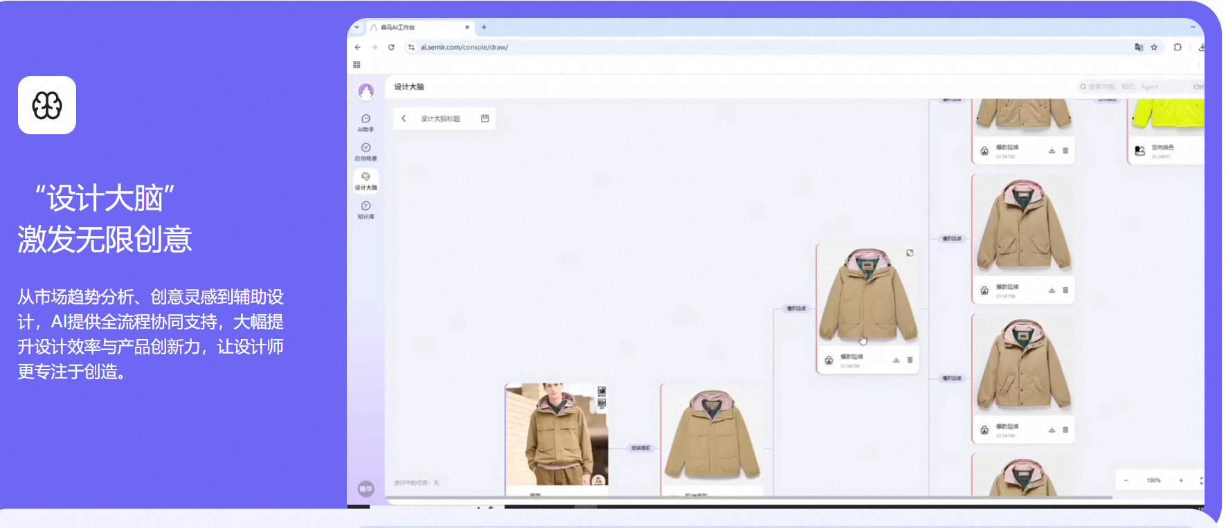Select the 设计大脑 sidebar icon
Screen dimensions: 1226x528
click(x=366, y=181)
